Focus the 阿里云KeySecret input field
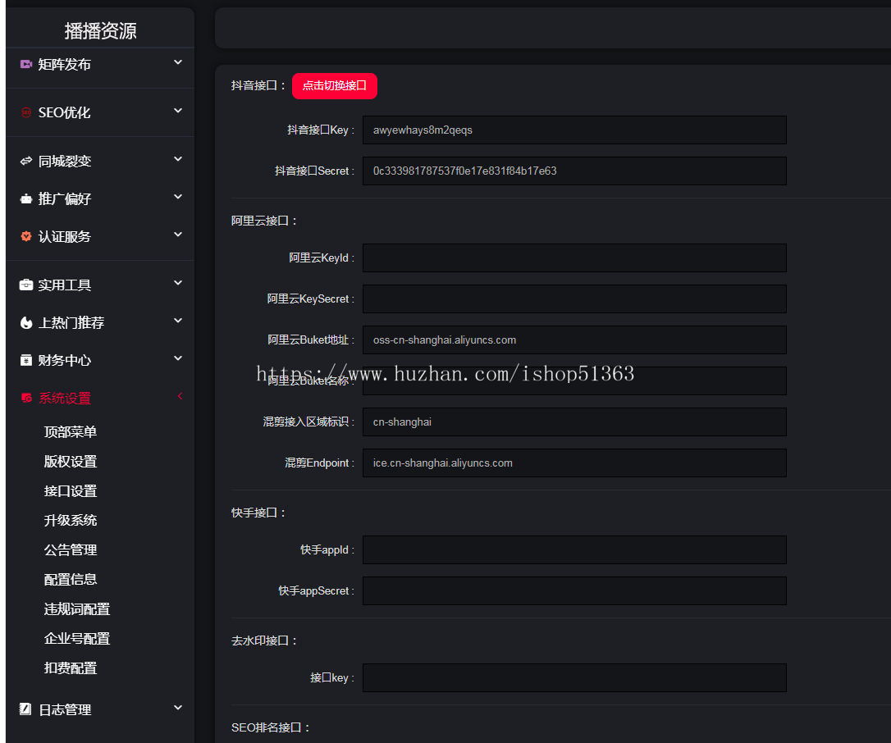This screenshot has width=891, height=743. point(574,299)
